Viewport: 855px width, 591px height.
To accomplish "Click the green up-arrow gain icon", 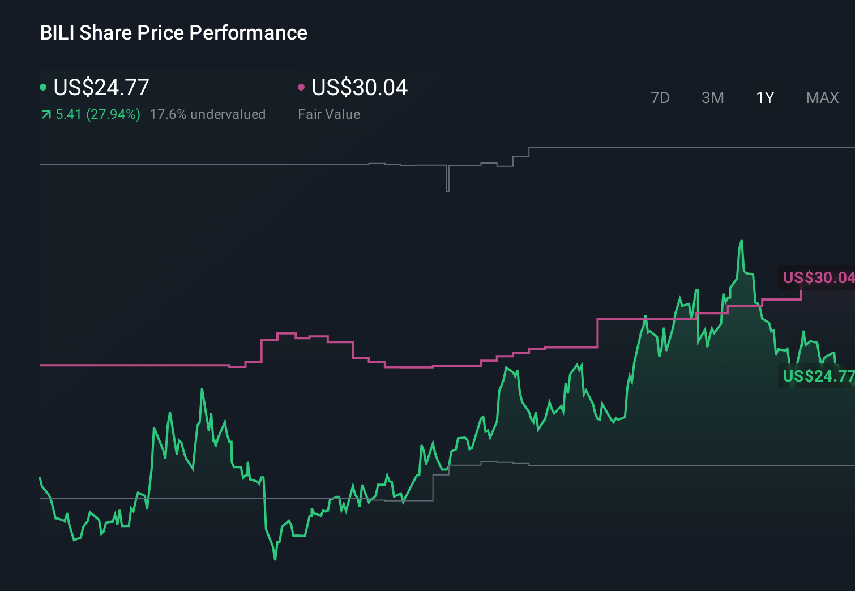I will coord(46,115).
